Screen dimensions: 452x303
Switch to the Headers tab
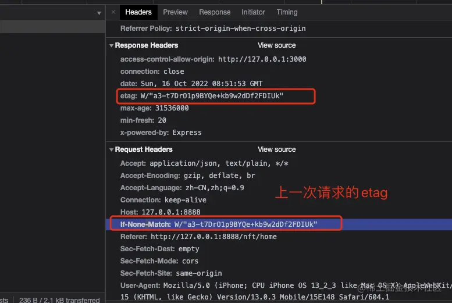click(x=138, y=12)
